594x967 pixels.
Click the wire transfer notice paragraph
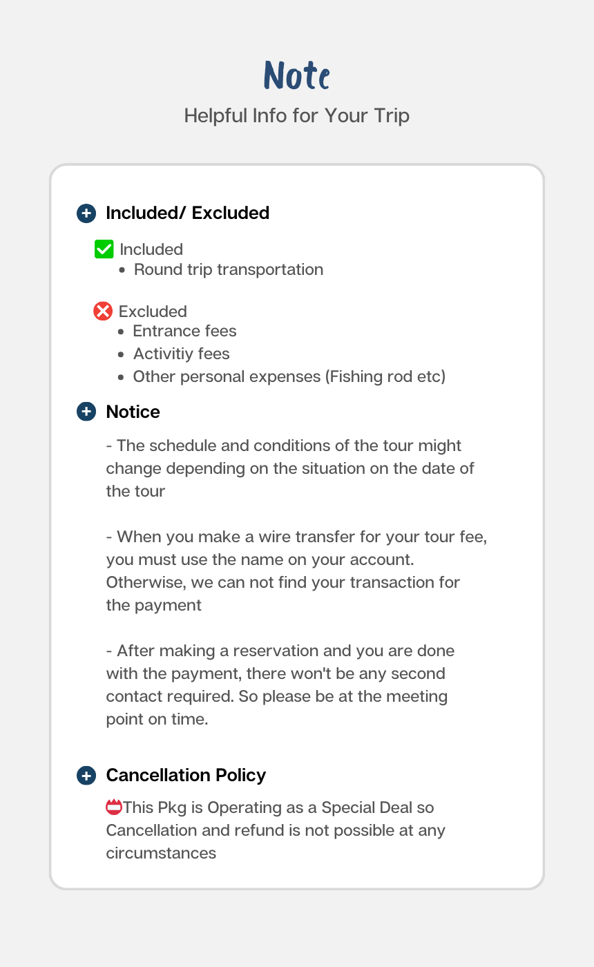coord(296,571)
